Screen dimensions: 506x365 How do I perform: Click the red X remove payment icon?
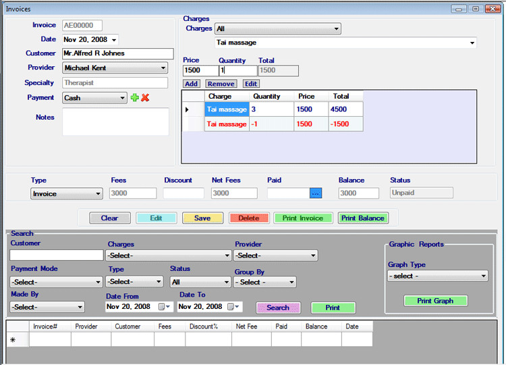pyautogui.click(x=145, y=97)
